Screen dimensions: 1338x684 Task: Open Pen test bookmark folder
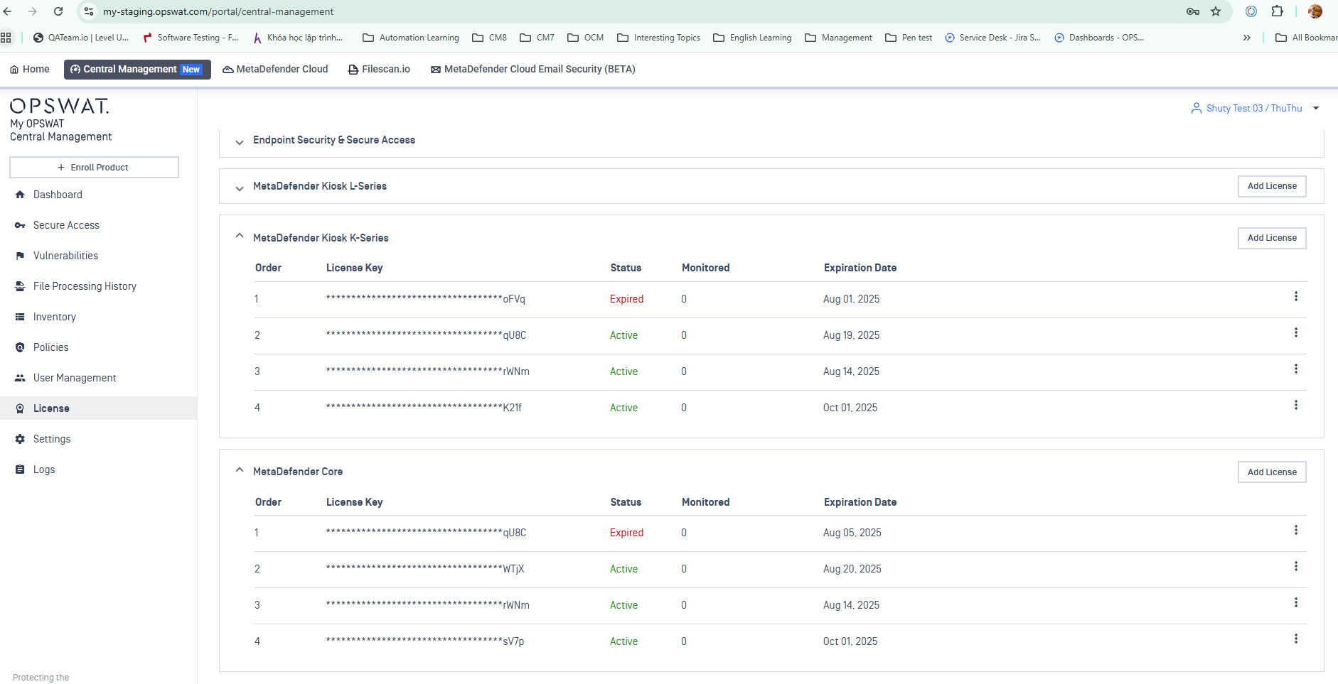909,38
